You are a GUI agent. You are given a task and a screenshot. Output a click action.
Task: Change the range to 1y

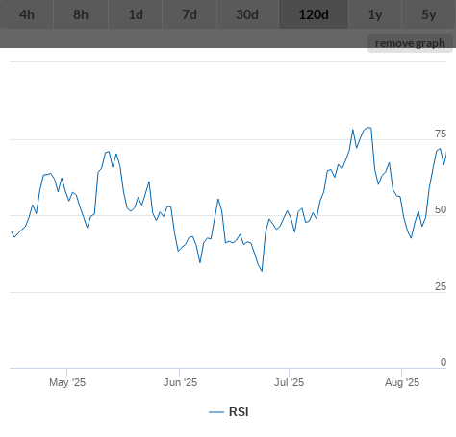tap(375, 14)
